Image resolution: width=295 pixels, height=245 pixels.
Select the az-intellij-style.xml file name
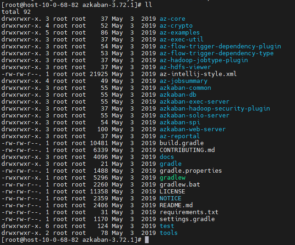click(198, 74)
